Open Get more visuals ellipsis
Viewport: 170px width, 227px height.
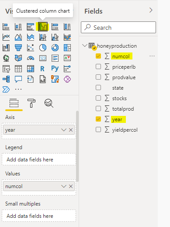click(18, 89)
